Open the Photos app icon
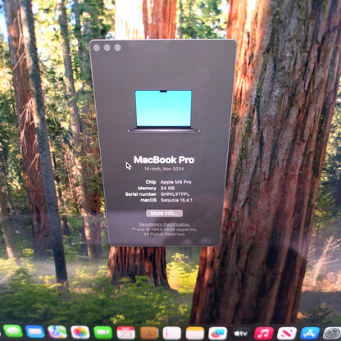The width and height of the screenshot is (341, 341). pyautogui.click(x=80, y=333)
